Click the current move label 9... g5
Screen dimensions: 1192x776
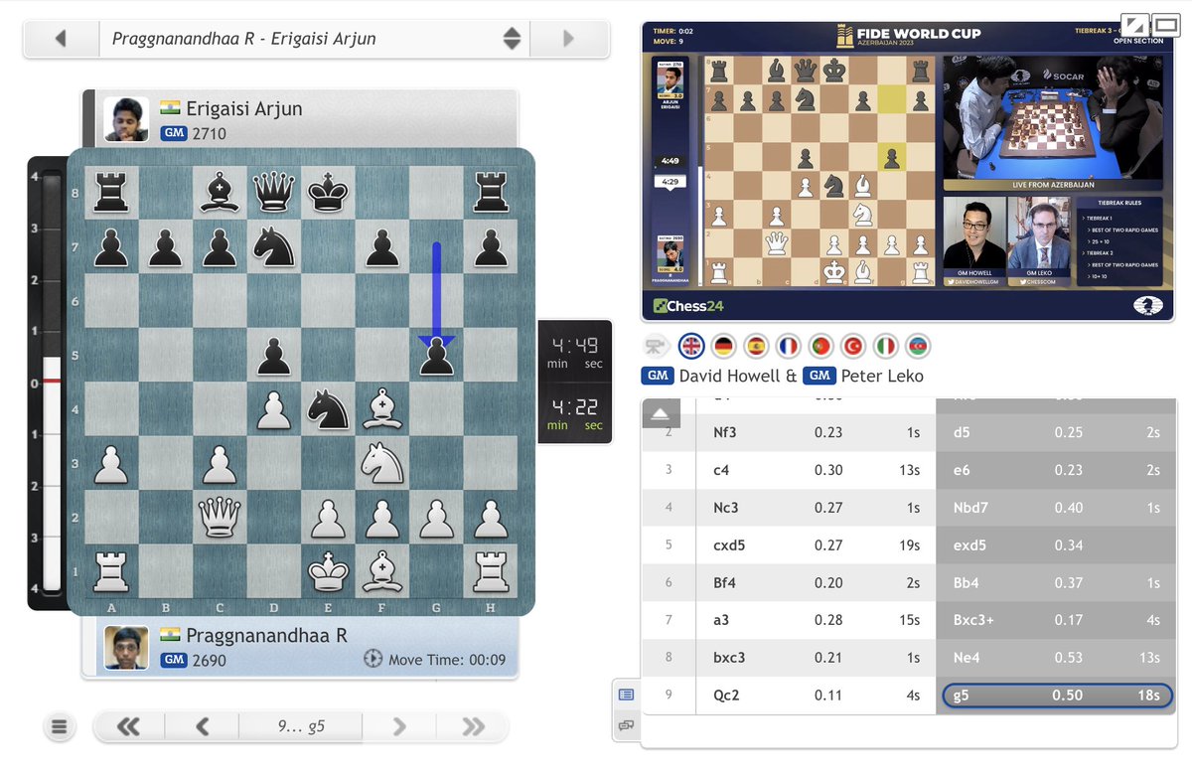pos(301,727)
